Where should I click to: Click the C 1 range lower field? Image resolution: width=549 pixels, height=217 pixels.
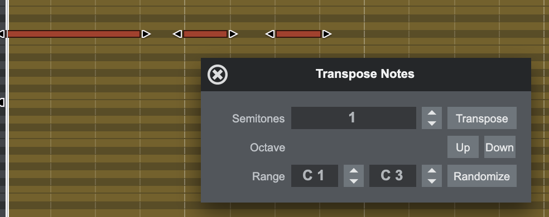[x=315, y=176]
